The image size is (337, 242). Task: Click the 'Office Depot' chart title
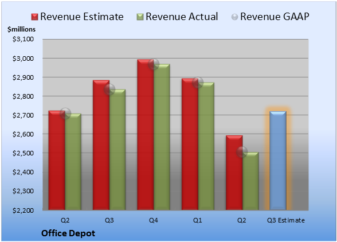click(x=68, y=233)
